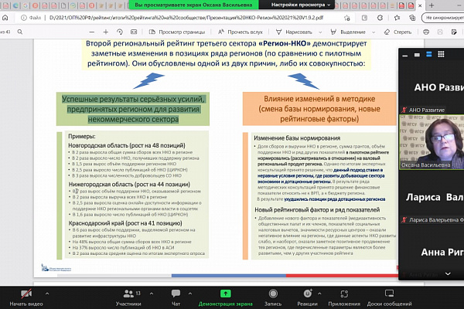
Task: Open a new browser tab
Action: point(432,5)
